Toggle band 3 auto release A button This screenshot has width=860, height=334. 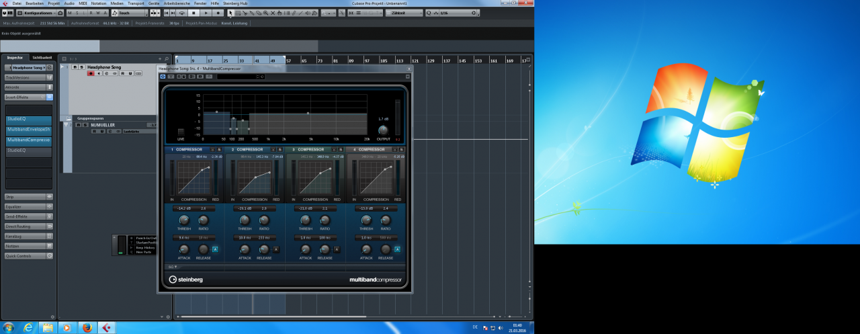click(x=337, y=249)
